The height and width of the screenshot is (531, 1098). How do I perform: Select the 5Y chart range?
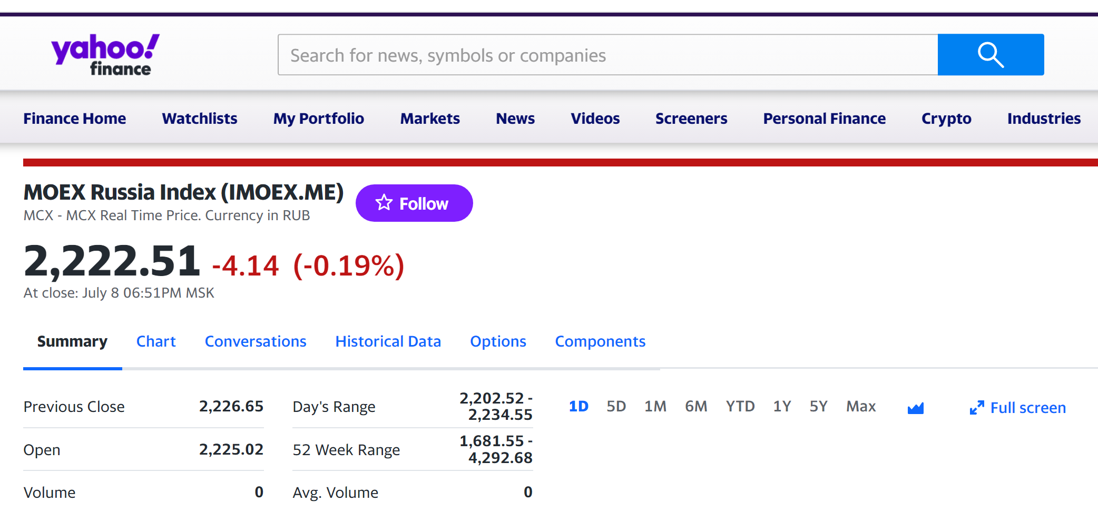tap(818, 406)
